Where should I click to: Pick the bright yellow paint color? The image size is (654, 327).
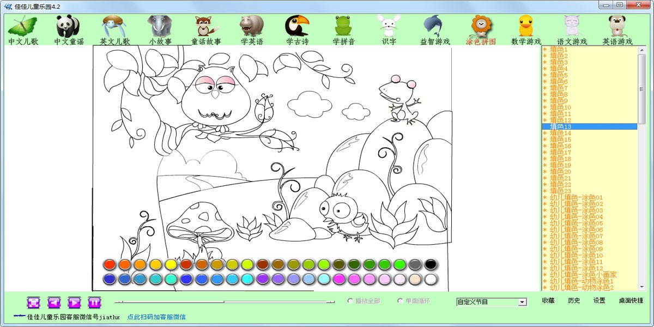(171, 264)
